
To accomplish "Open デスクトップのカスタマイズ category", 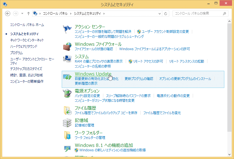I will click(x=26, y=69).
